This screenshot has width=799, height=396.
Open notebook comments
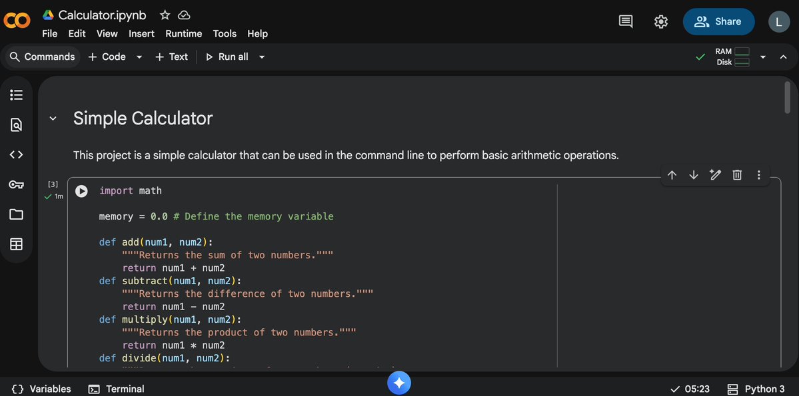click(x=625, y=21)
